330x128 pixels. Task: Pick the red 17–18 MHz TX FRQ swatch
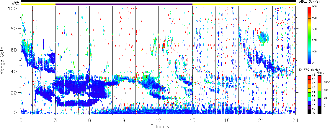point(309,77)
